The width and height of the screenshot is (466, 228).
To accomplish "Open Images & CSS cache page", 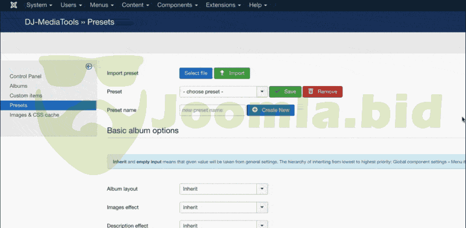I will 34,115.
